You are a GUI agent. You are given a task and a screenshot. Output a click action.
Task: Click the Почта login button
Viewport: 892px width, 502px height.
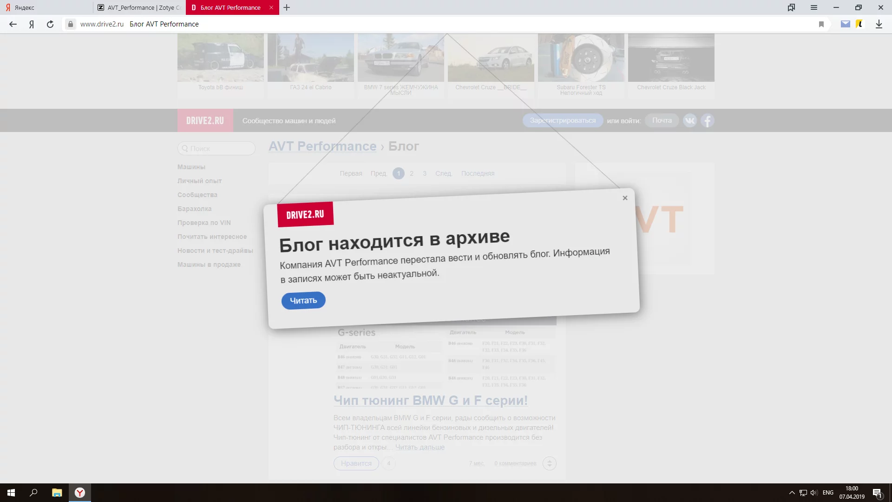[662, 120]
